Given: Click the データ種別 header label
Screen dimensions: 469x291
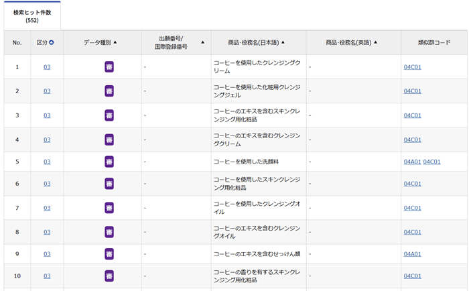Looking at the screenshot, I should click(x=97, y=42).
